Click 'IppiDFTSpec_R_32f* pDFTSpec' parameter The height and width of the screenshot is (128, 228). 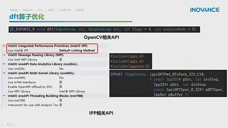coord(195,90)
